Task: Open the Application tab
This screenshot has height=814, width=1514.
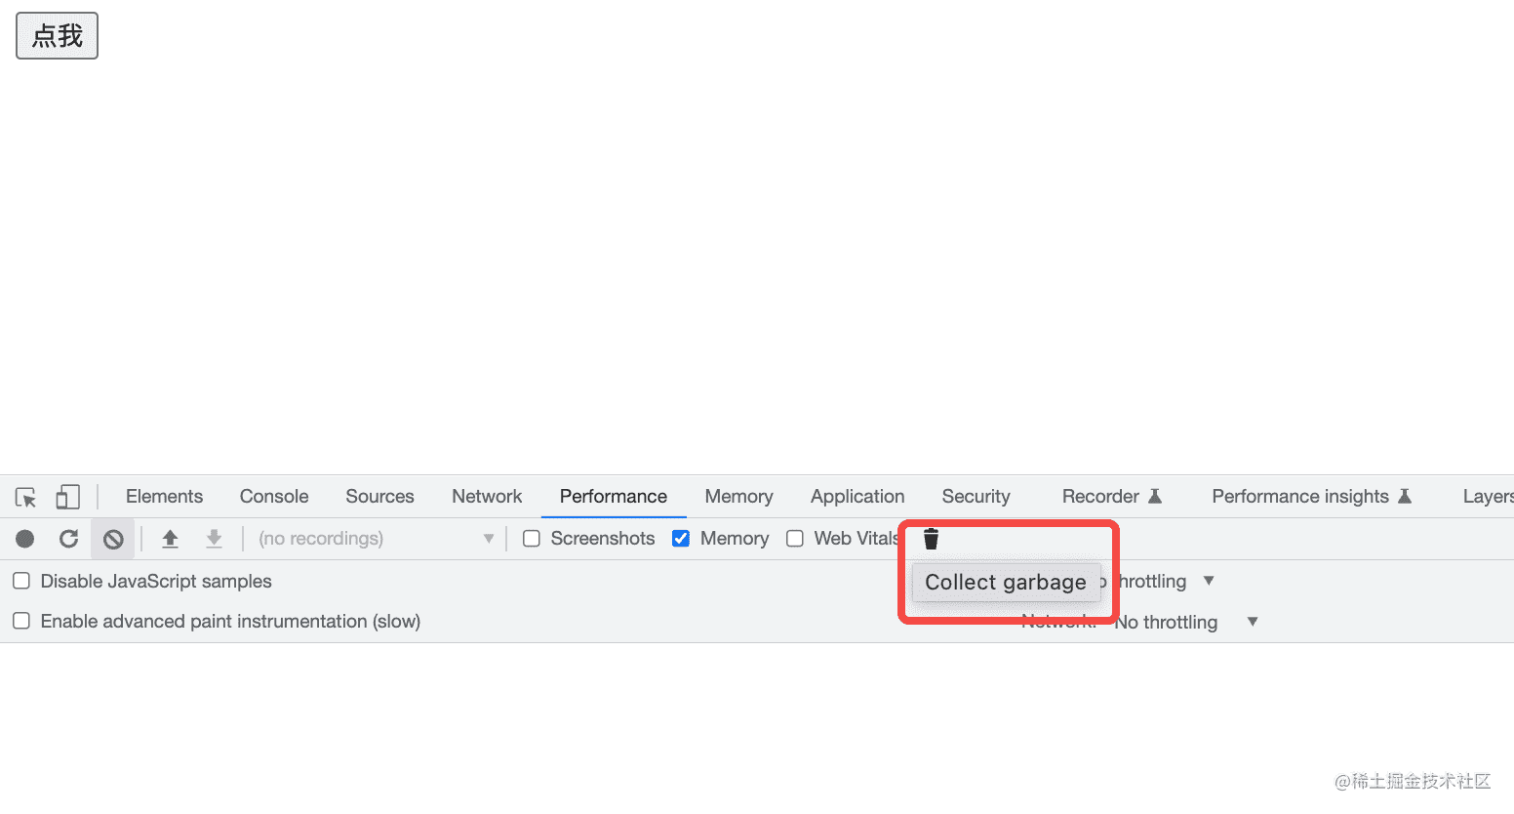Action: pos(857,497)
